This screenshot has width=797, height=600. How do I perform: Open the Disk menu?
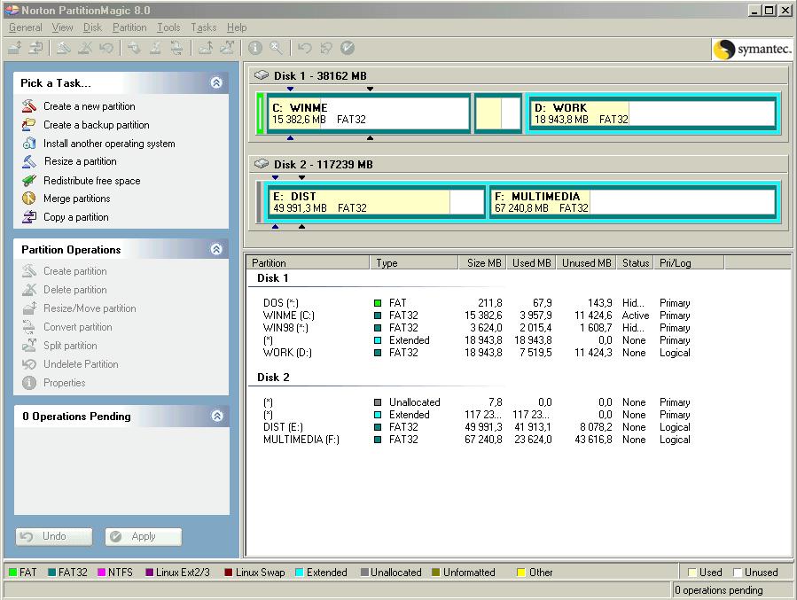(92, 27)
